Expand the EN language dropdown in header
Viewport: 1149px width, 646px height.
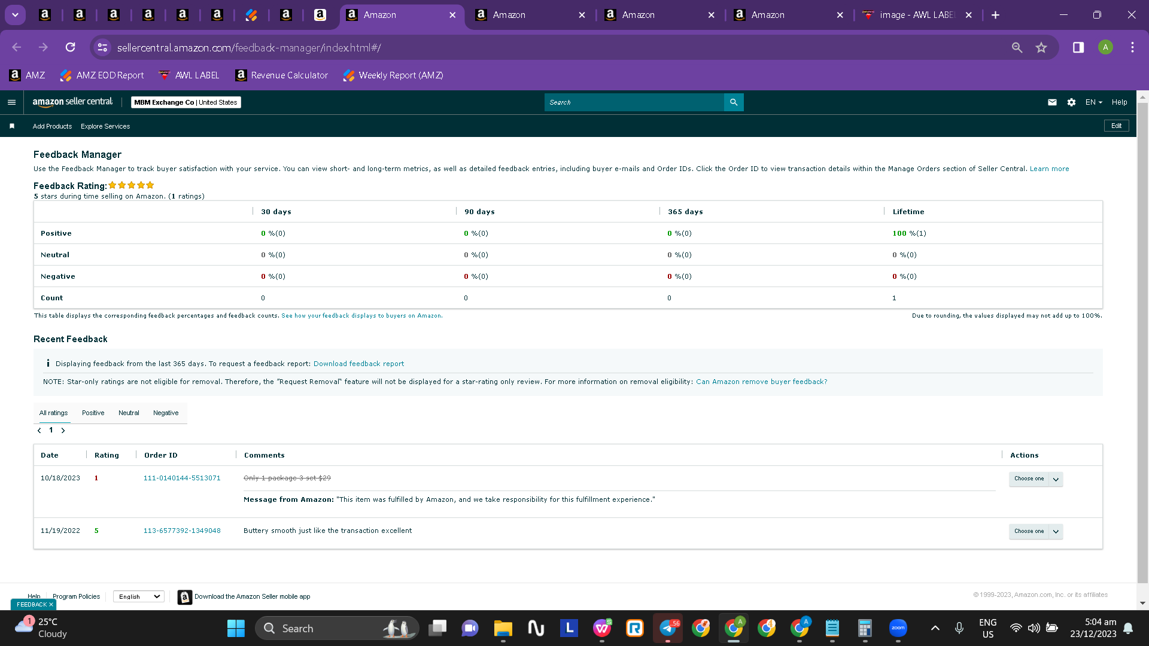pyautogui.click(x=1093, y=102)
